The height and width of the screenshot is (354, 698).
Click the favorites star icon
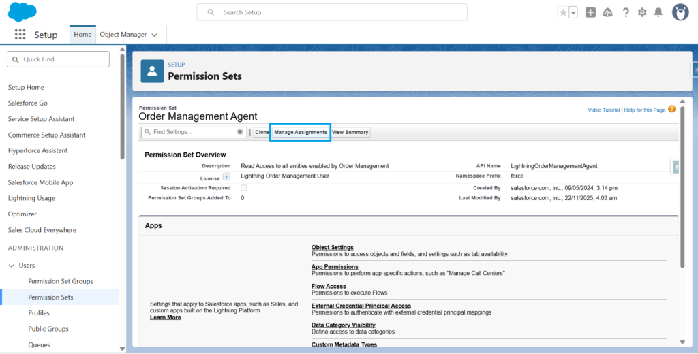(x=563, y=12)
